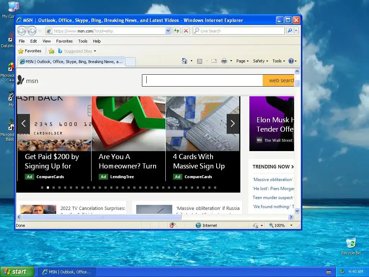Click the vertical scrollbar down arrow
This screenshot has width=369, height=277.
point(297,211)
